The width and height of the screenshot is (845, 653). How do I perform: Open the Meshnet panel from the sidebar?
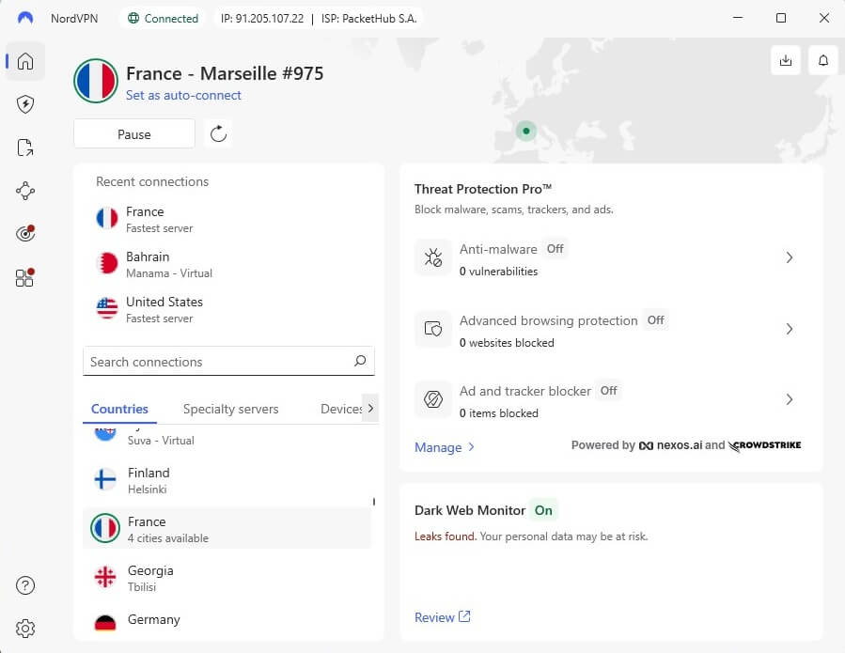pos(25,191)
